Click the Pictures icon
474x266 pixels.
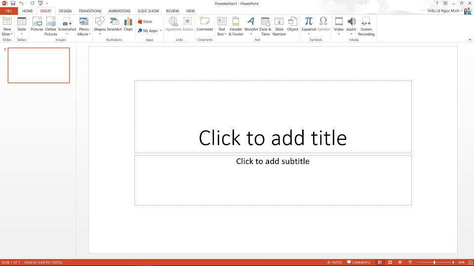pyautogui.click(x=37, y=24)
